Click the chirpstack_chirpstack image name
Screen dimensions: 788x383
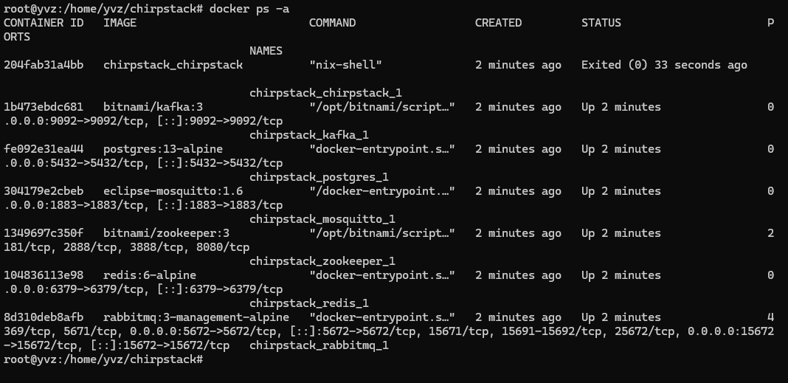pyautogui.click(x=173, y=66)
